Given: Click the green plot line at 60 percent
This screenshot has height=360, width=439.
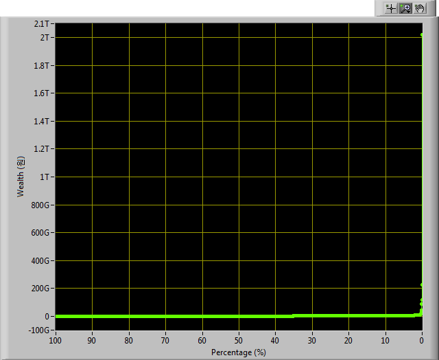Looking at the screenshot, I should pyautogui.click(x=202, y=316).
